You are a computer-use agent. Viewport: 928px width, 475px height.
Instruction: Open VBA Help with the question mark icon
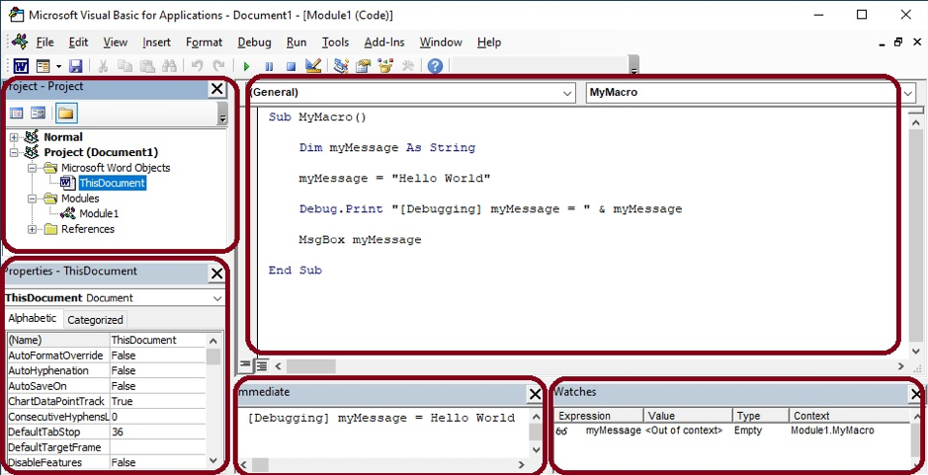435,65
